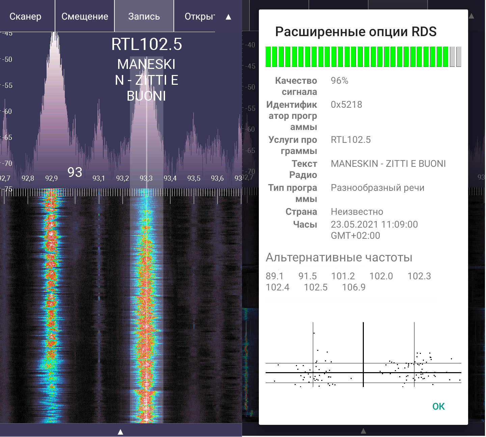Confirm RDS dialog with OK
Viewport: 486px width, 437px height.
click(438, 406)
